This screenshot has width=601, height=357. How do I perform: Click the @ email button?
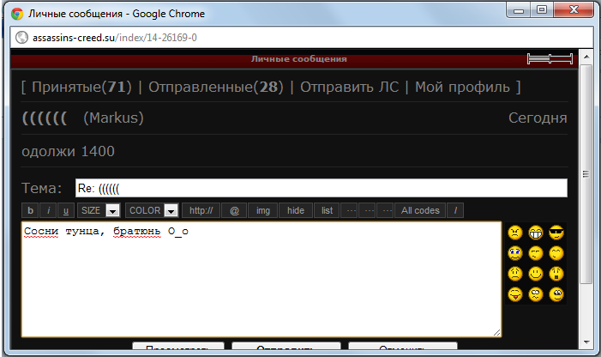point(235,210)
